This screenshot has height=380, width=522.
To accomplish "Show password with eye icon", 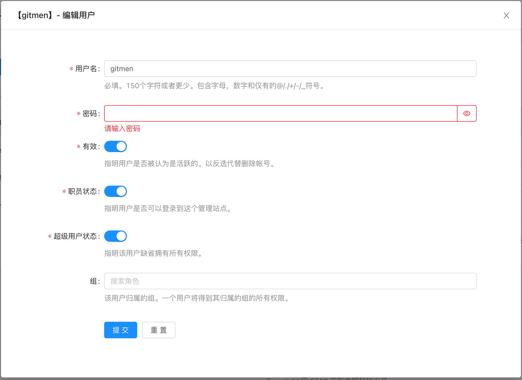I will point(467,113).
